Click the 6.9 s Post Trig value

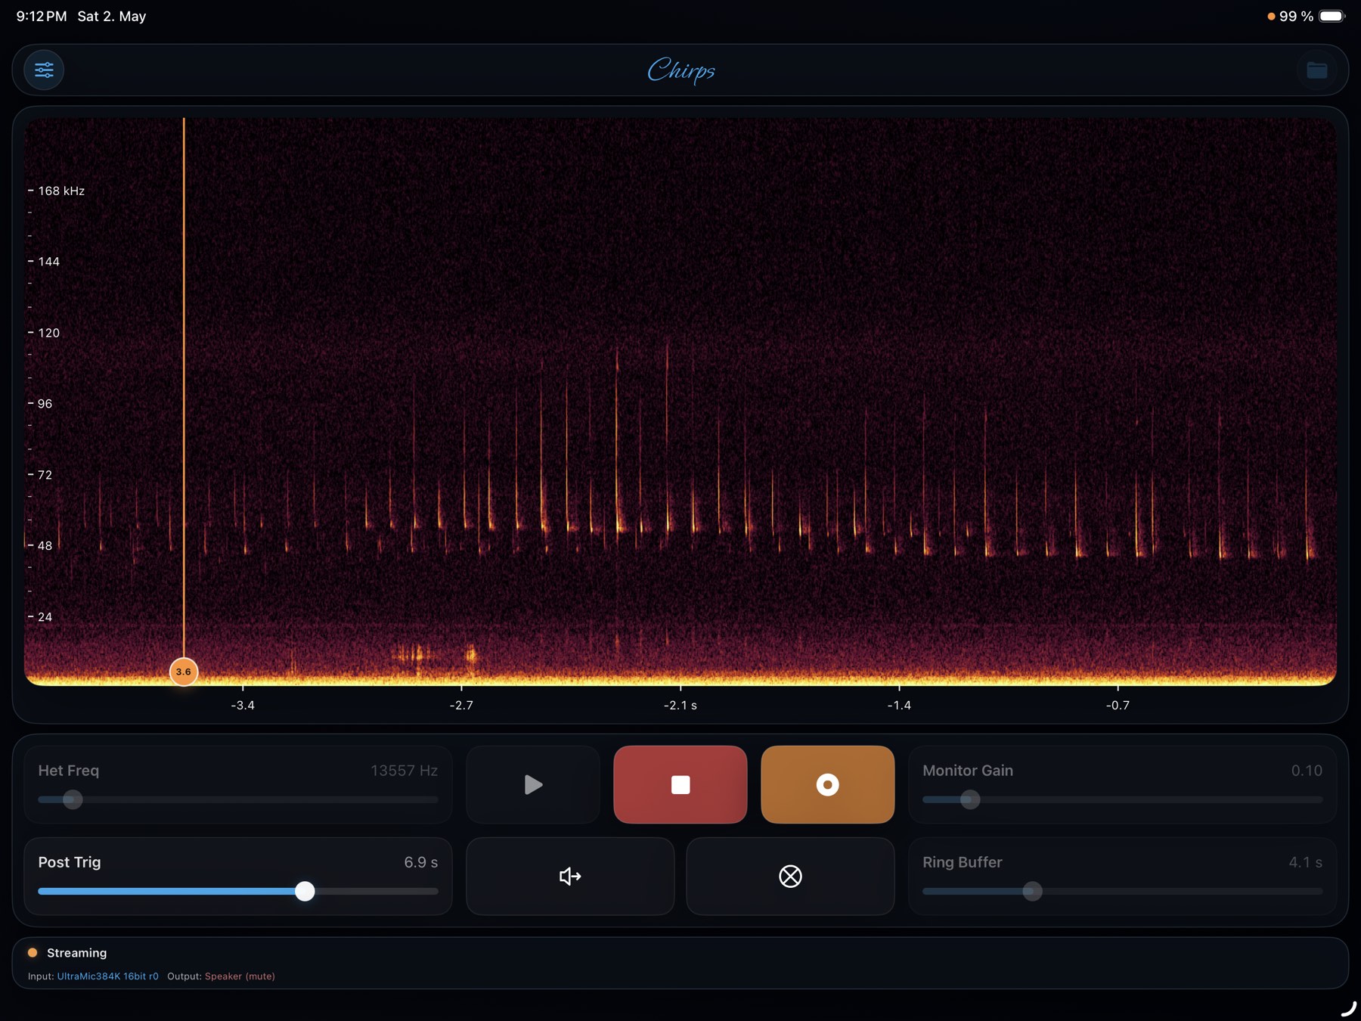[421, 862]
